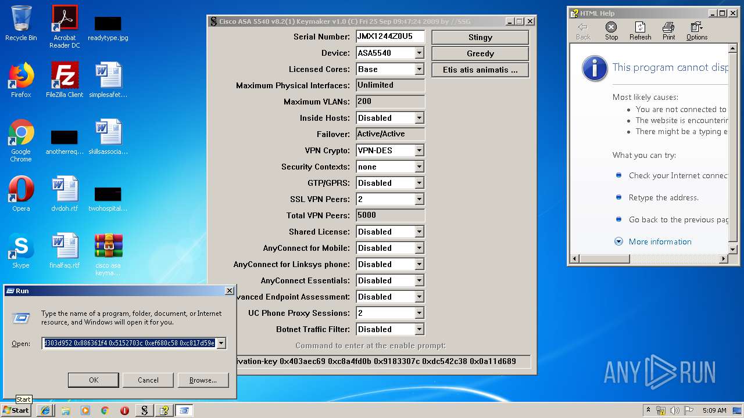
Task: Click the Serial Number input field
Action: click(390, 37)
